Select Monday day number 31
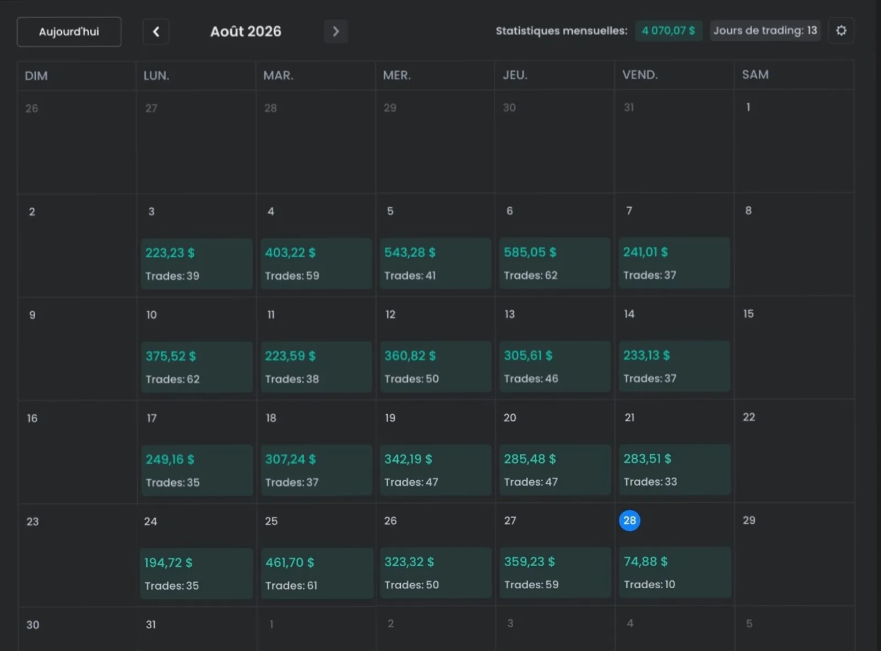881x651 pixels. click(x=151, y=625)
